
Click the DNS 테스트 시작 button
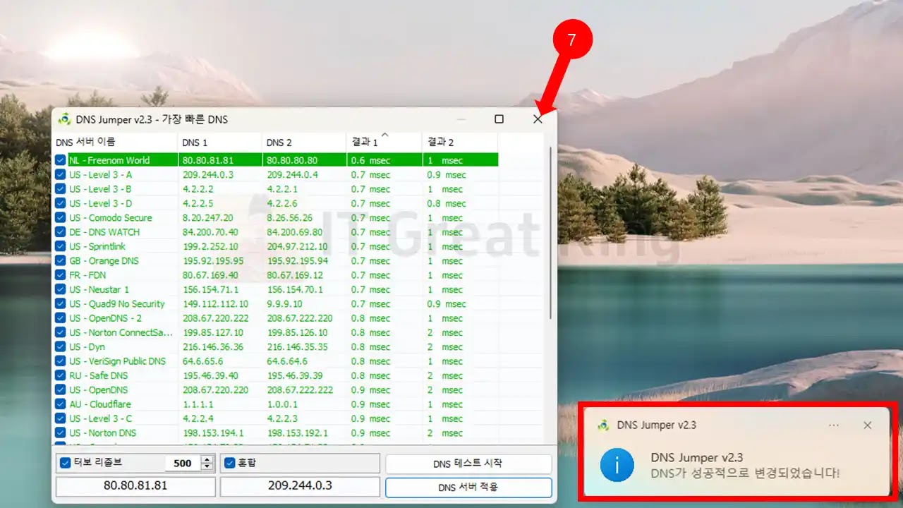click(468, 464)
